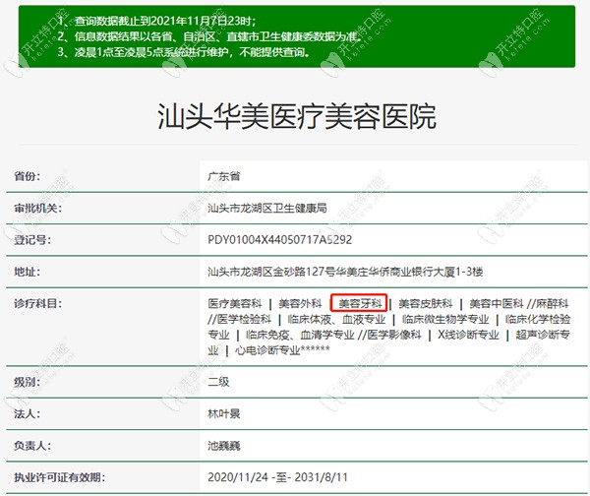The image size is (590, 496).
Task: Click the level value 二级
Action: 218,382
